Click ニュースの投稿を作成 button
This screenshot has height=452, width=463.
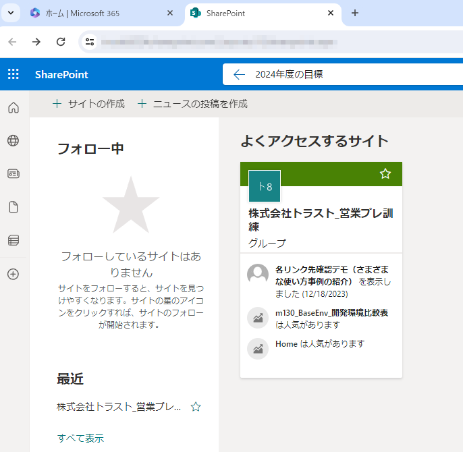click(192, 104)
